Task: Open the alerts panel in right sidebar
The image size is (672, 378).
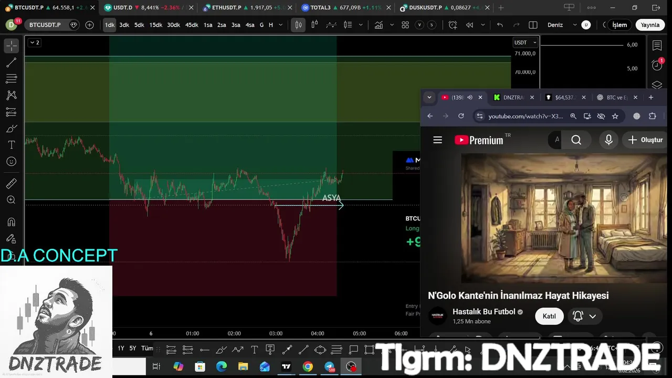Action: click(x=657, y=65)
